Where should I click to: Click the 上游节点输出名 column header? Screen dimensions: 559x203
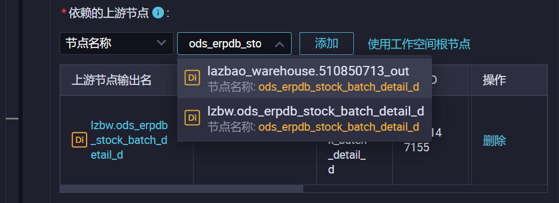pyautogui.click(x=112, y=80)
